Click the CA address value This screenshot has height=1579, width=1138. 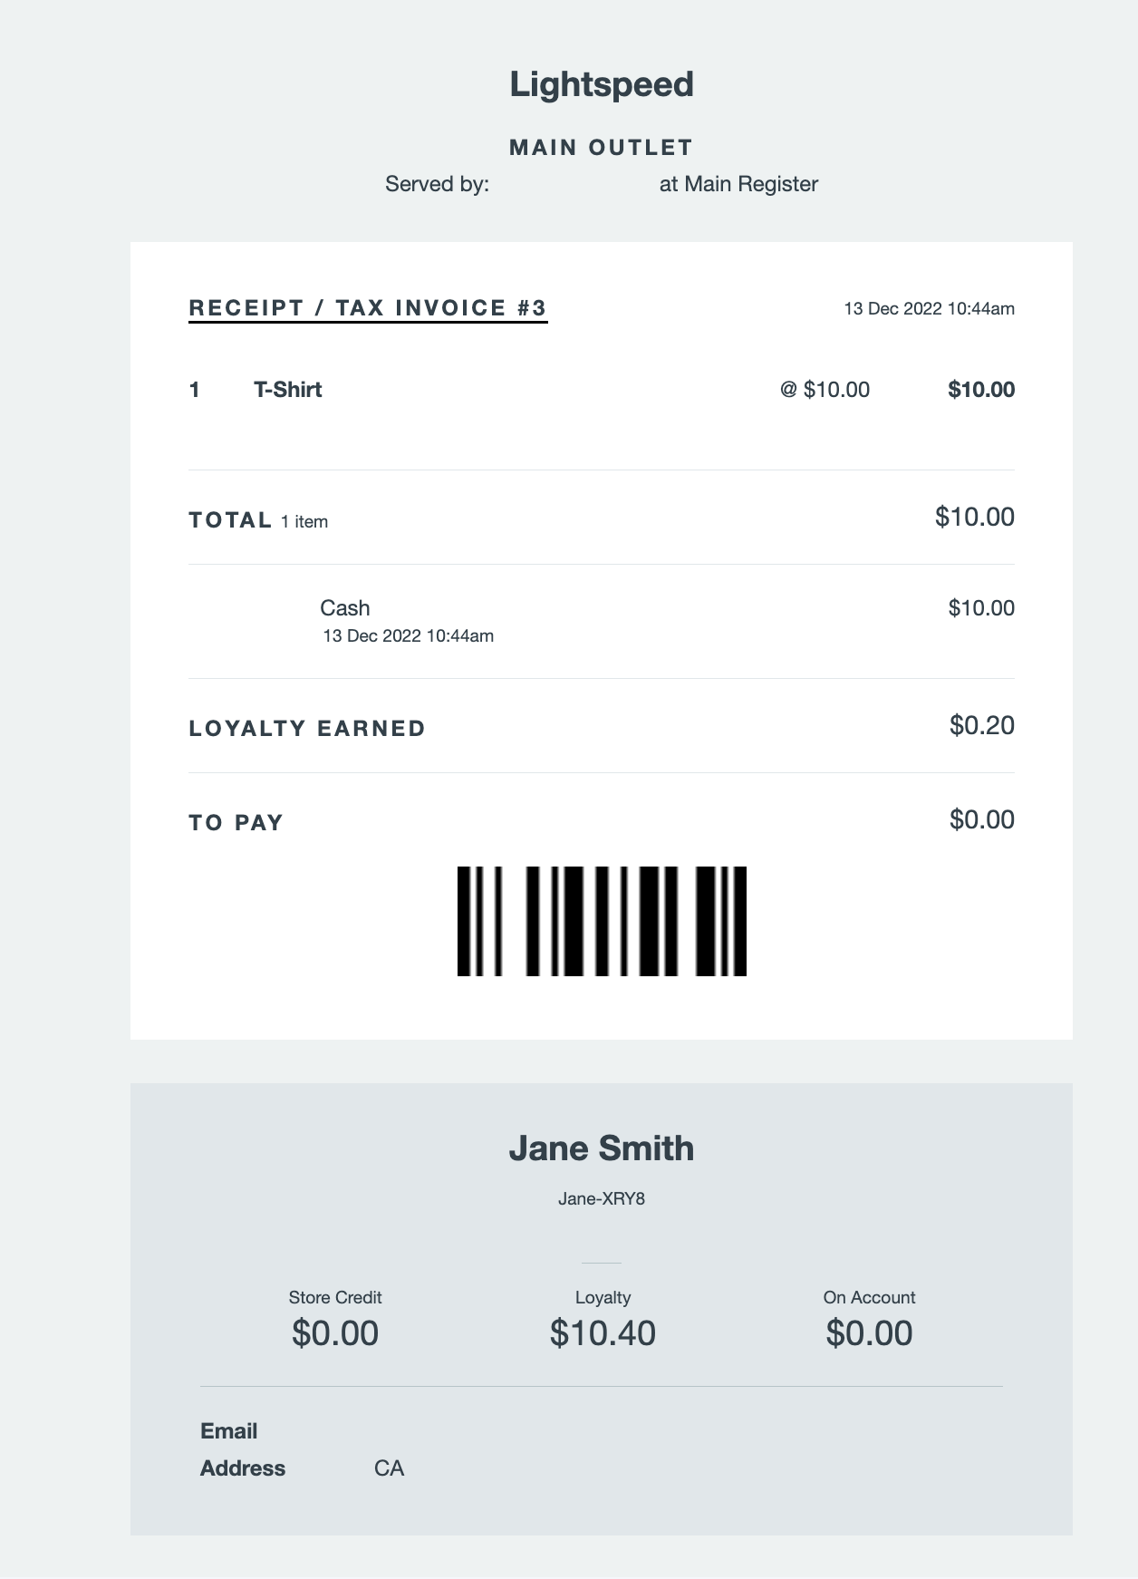389,1468
